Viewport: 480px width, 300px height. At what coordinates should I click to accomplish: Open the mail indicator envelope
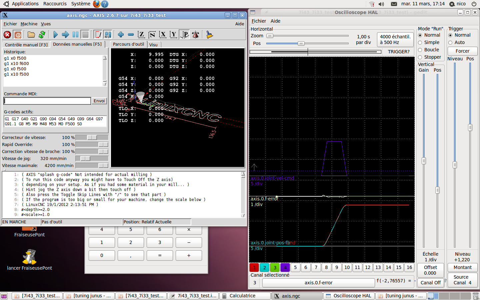pyautogui.click(x=394, y=4)
